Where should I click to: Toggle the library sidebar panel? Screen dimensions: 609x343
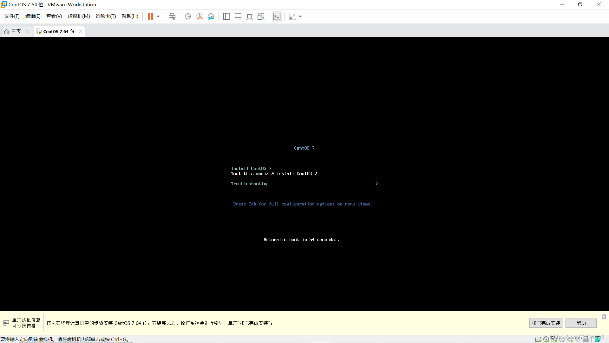pyautogui.click(x=226, y=17)
